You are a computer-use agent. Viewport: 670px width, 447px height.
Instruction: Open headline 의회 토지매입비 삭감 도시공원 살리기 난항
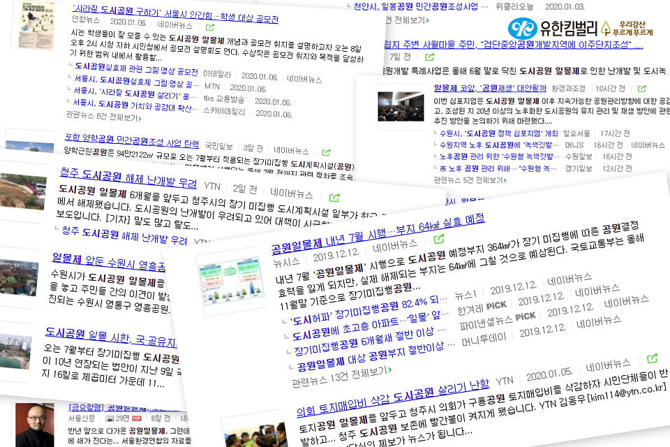point(393,398)
